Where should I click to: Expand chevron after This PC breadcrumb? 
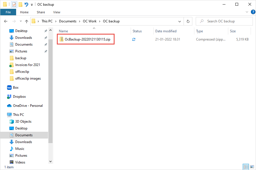tap(56, 22)
